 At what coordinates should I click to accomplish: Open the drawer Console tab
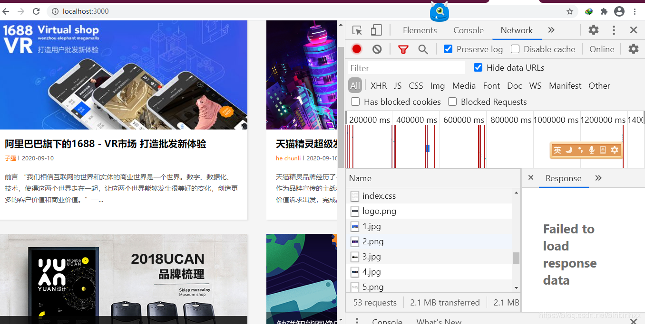pos(387,321)
